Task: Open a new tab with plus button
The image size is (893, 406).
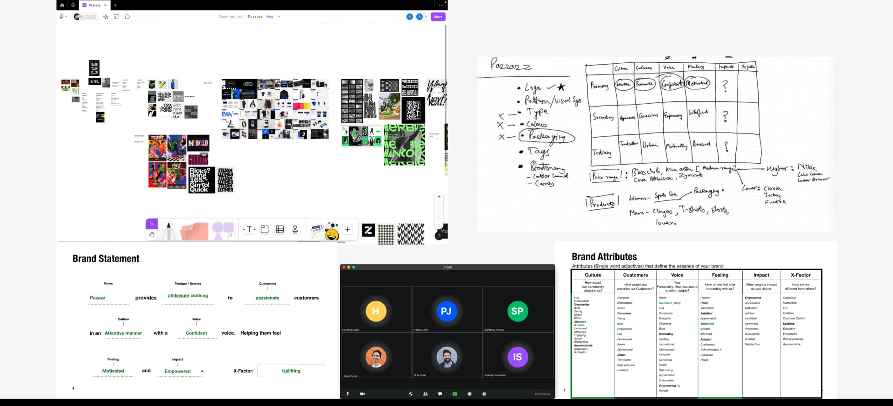Action: point(115,5)
